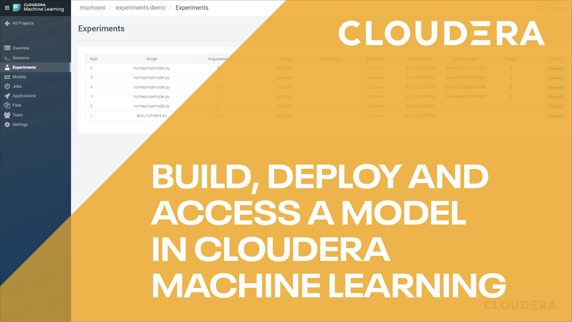Image resolution: width=572 pixels, height=322 pixels.
Task: Click the Models arrows icon
Action: click(x=7, y=77)
